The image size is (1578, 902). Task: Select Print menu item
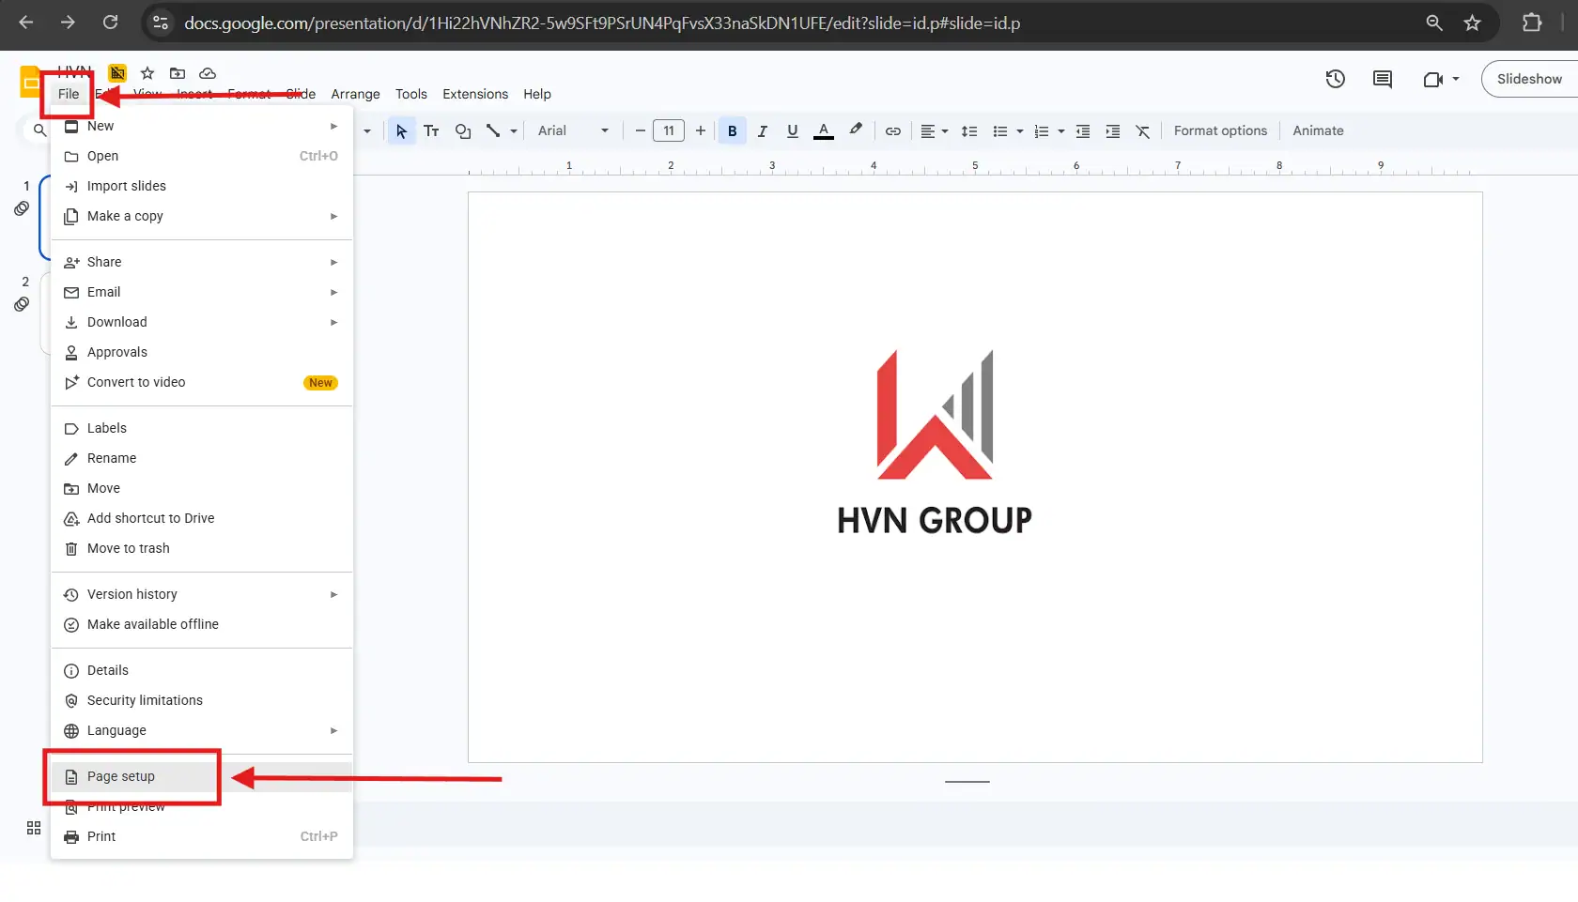[202, 836]
